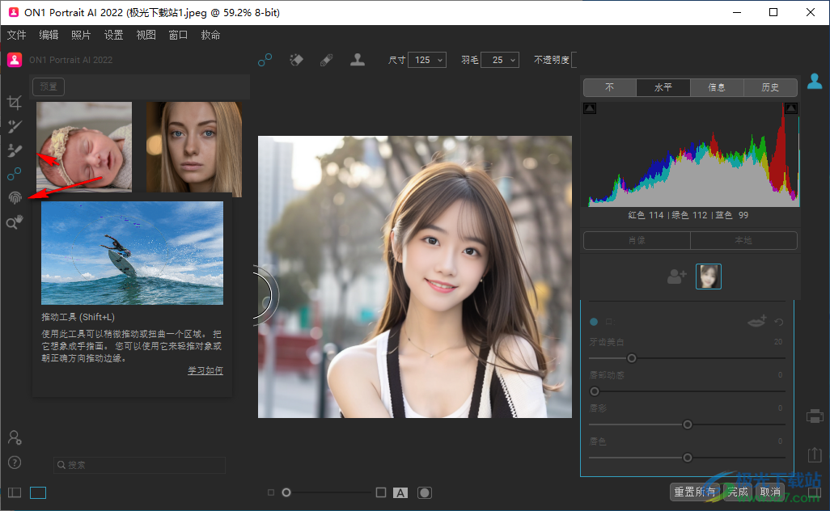Toggle shadow clipping indicator on histogram left
The width and height of the screenshot is (830, 511).
tap(590, 108)
